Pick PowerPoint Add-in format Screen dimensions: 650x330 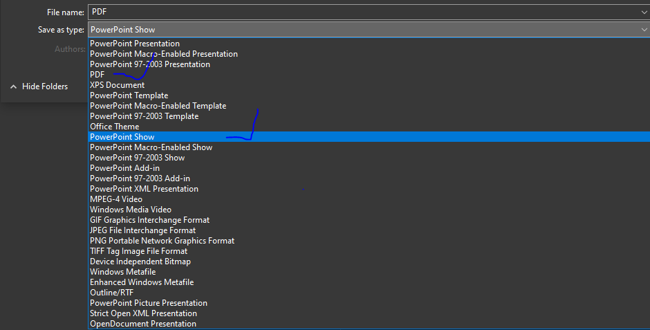369,168
